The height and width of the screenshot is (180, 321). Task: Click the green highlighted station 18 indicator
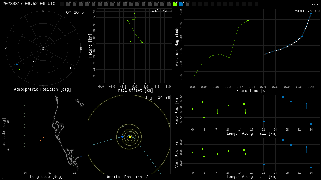[x=175, y=3]
